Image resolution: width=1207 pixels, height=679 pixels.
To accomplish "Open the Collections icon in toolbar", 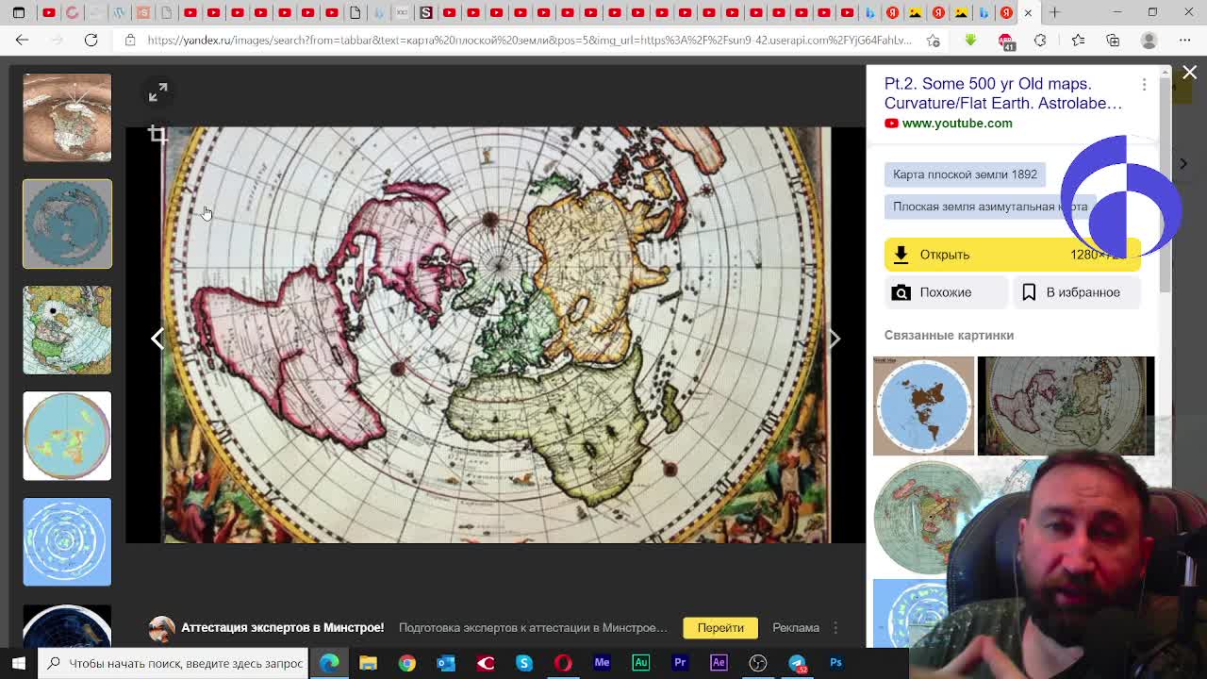I will [1113, 41].
